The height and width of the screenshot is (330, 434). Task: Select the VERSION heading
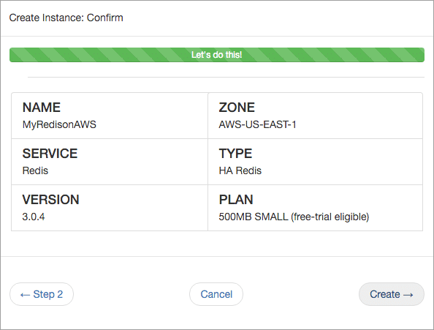pyautogui.click(x=51, y=200)
